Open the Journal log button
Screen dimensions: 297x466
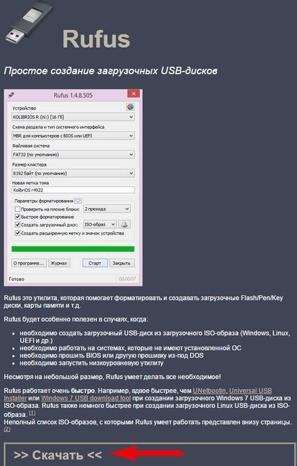click(x=59, y=263)
